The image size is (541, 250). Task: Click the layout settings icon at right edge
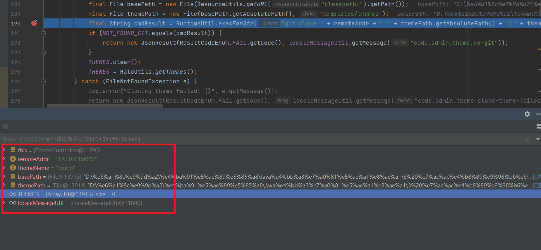[x=538, y=126]
